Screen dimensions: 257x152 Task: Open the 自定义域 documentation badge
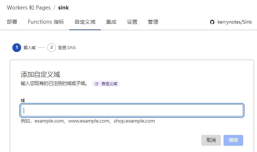click(106, 84)
